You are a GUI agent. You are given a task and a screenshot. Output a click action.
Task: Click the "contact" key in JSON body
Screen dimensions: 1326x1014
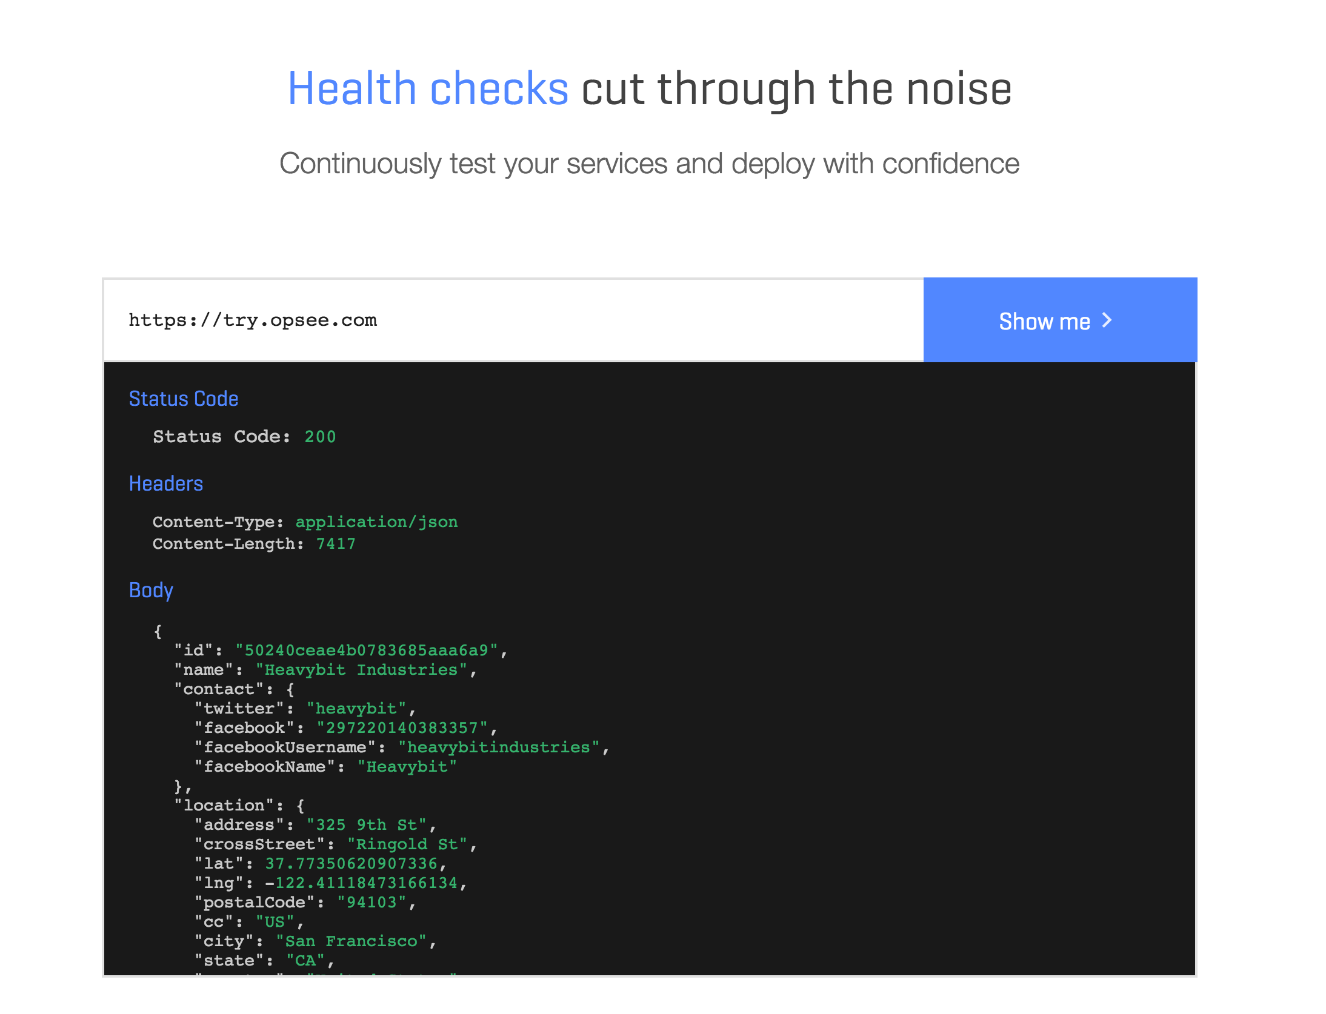tap(219, 689)
